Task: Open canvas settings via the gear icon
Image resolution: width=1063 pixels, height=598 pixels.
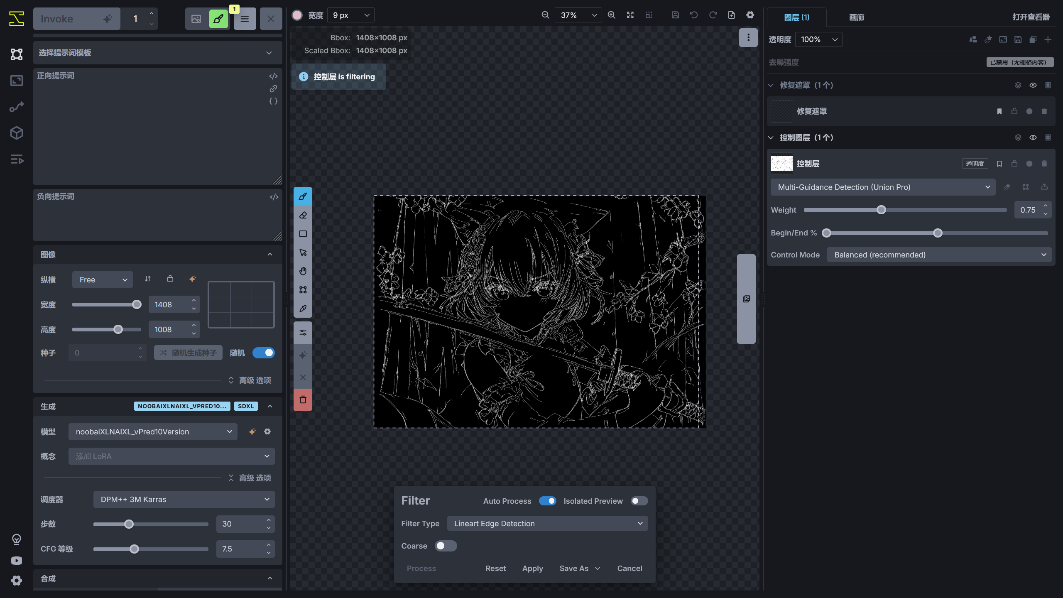Action: coord(750,15)
